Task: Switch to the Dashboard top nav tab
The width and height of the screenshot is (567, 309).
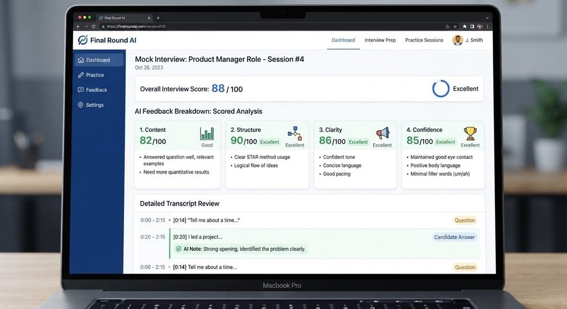Action: coord(343,40)
